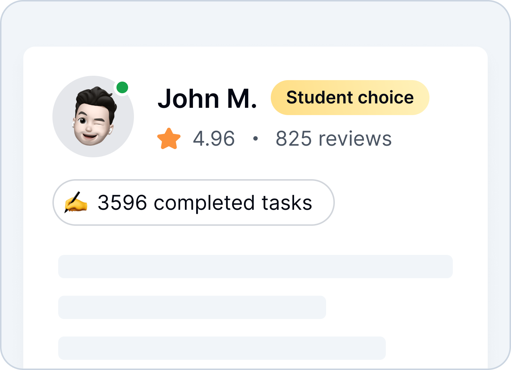Open the 825 reviews link
This screenshot has width=511, height=370.
tap(333, 139)
